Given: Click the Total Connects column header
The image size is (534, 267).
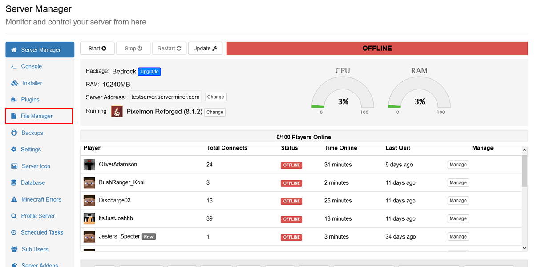Looking at the screenshot, I should [227, 148].
